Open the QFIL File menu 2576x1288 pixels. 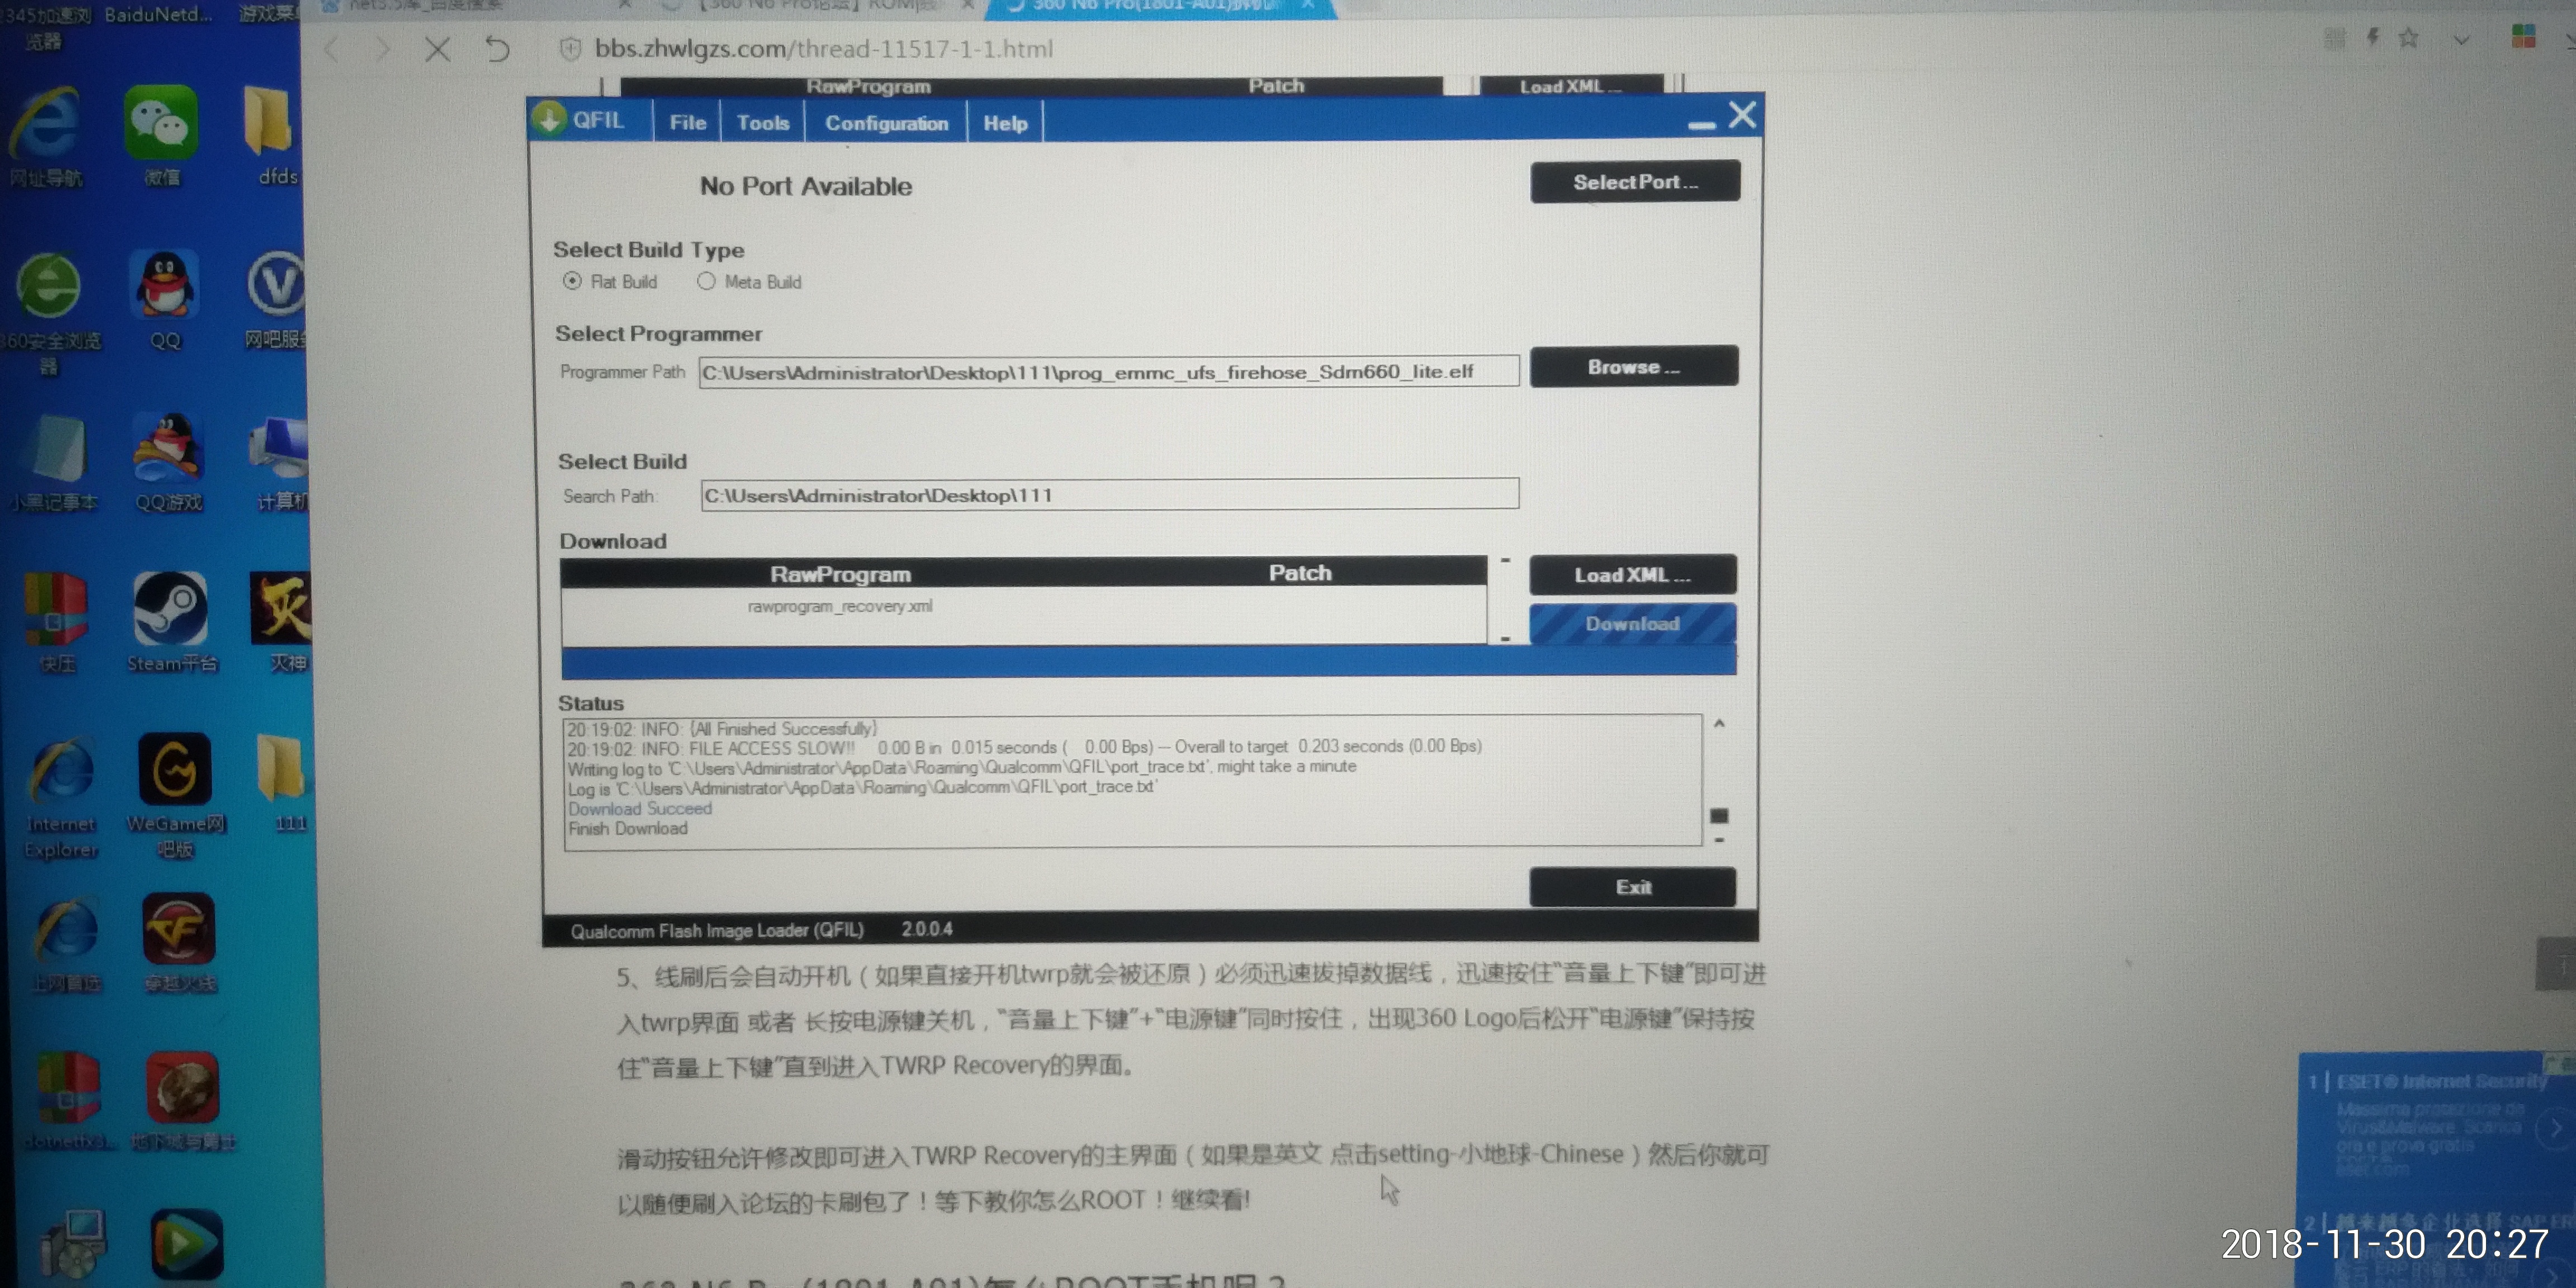tap(688, 122)
